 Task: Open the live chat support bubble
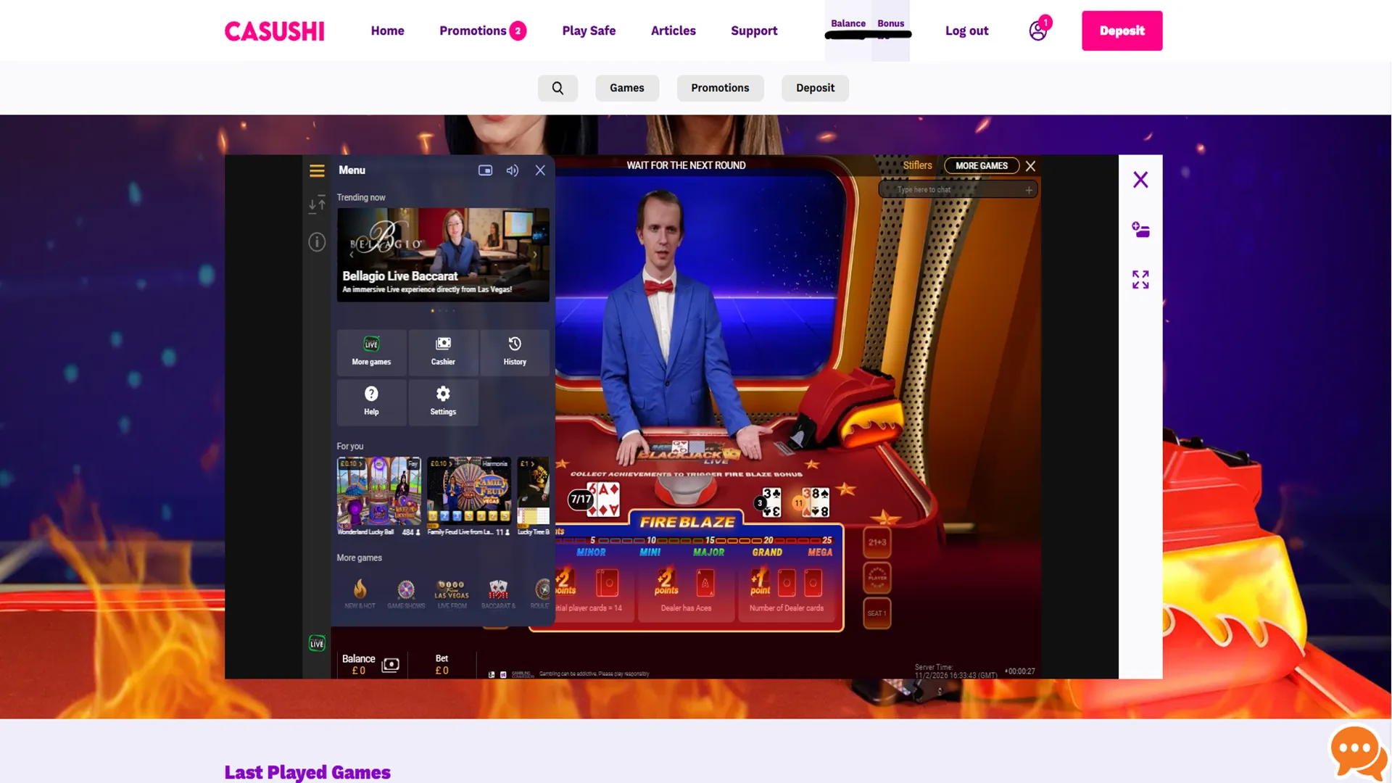tap(1358, 753)
